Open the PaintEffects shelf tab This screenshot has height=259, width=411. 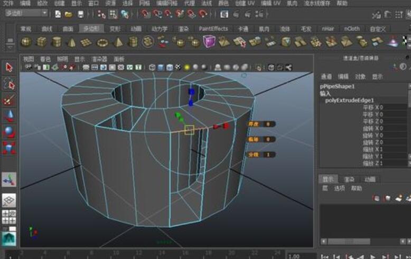pyautogui.click(x=213, y=28)
